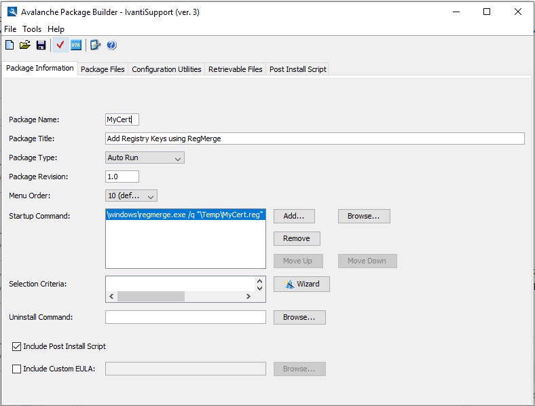This screenshot has width=535, height=406.
Task: Click the Package Title input field
Action: pyautogui.click(x=315, y=139)
